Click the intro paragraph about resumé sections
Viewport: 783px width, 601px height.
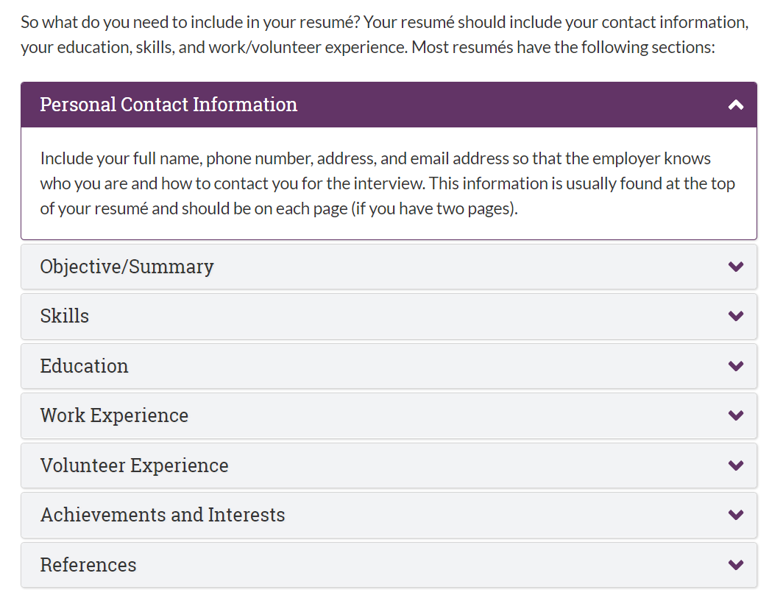[x=384, y=35]
